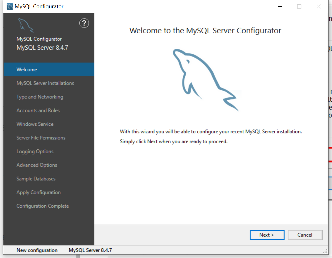Screen dimensions: 332x258
Task: Click 'MySQL Server 8.4.7' in status bar
Action: (90, 250)
